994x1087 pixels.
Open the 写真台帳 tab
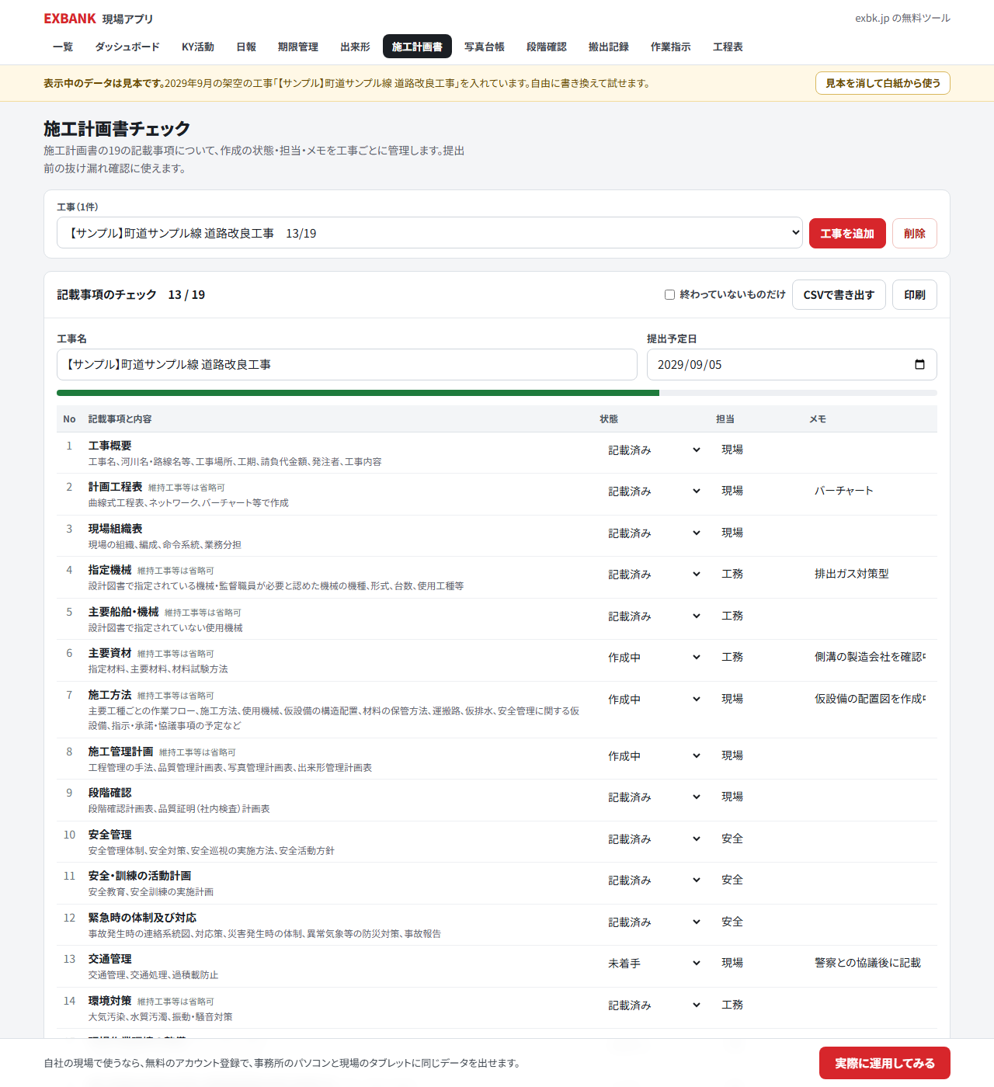485,47
